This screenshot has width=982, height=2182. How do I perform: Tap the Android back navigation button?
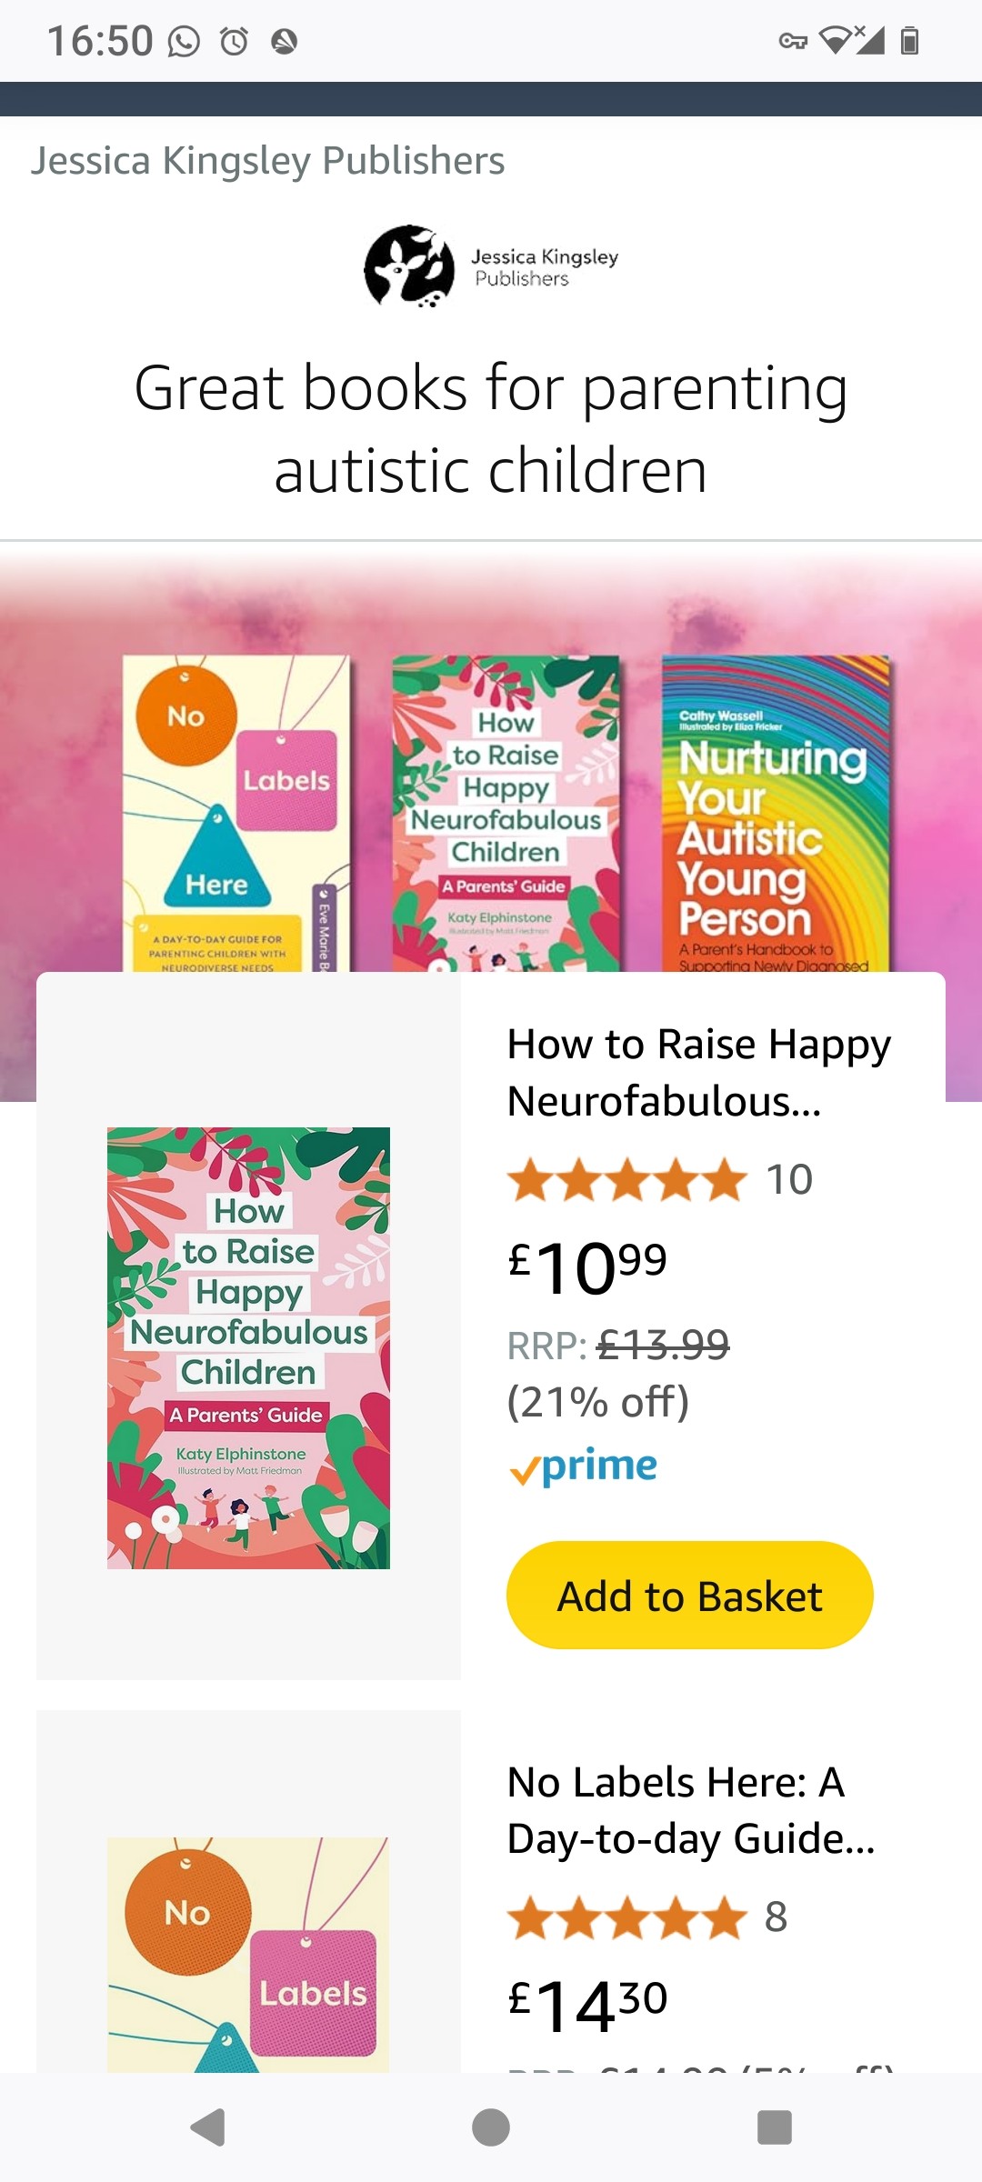point(208,2127)
